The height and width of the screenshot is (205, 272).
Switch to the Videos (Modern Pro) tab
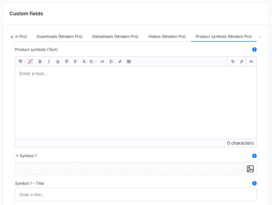click(x=167, y=36)
